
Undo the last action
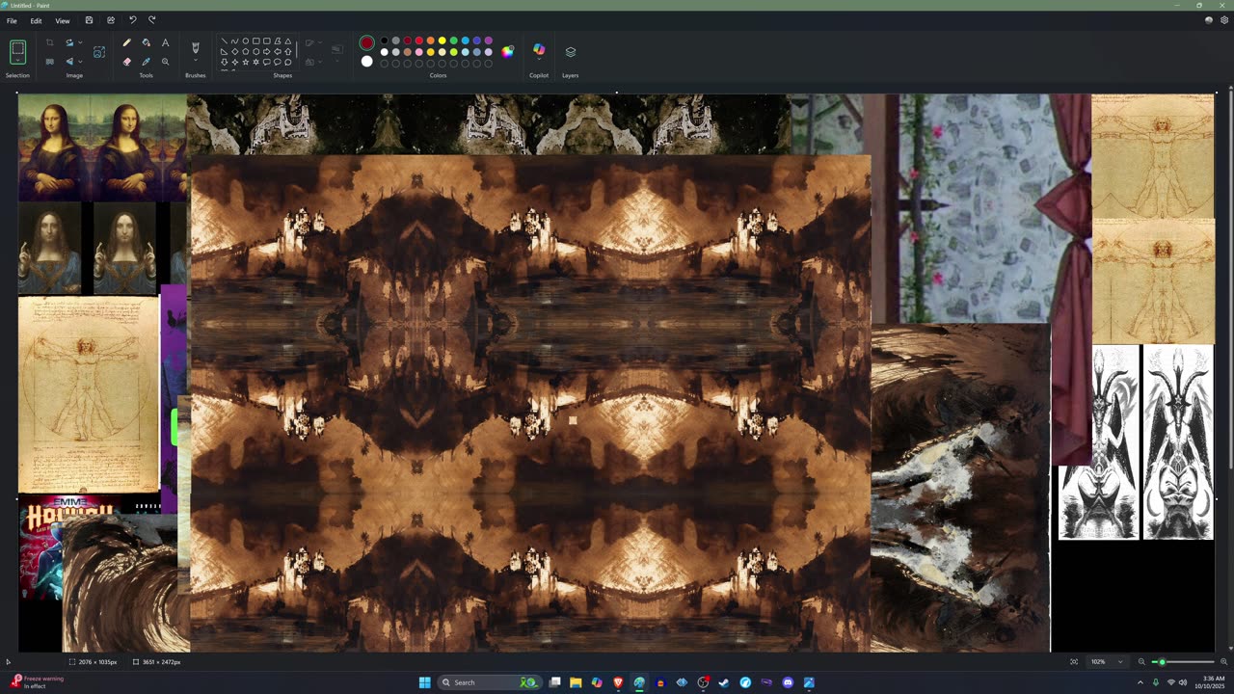(x=132, y=20)
